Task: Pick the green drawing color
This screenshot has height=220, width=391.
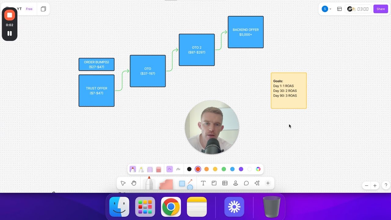Action: click(224, 169)
